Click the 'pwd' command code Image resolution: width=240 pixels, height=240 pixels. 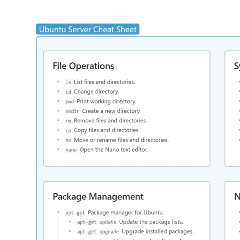70,102
